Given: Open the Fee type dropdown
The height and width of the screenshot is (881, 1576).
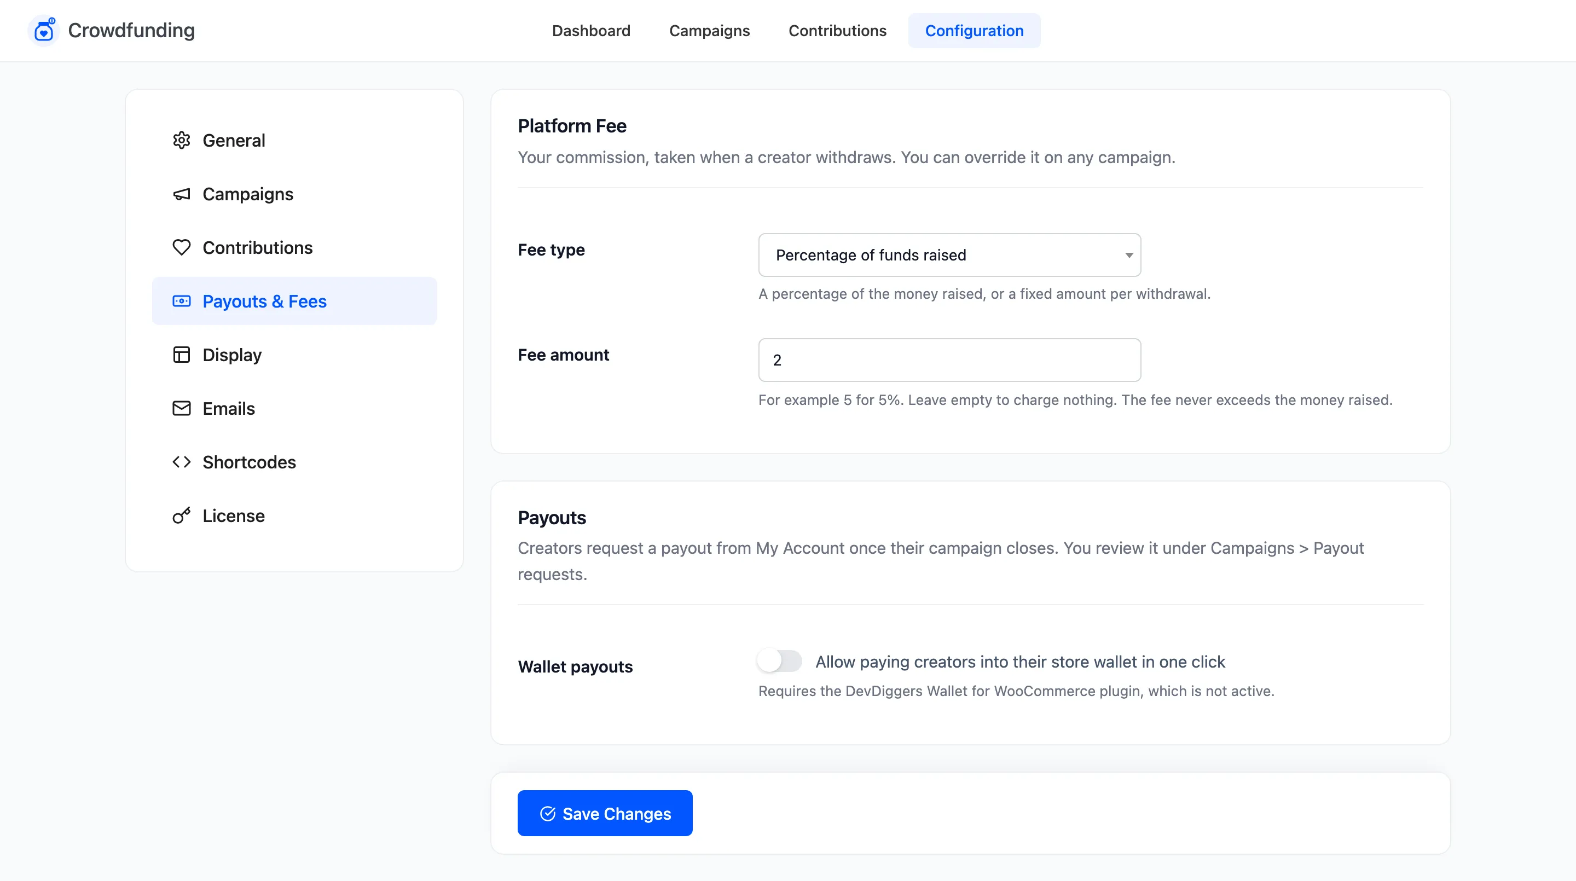Looking at the screenshot, I should coord(949,255).
